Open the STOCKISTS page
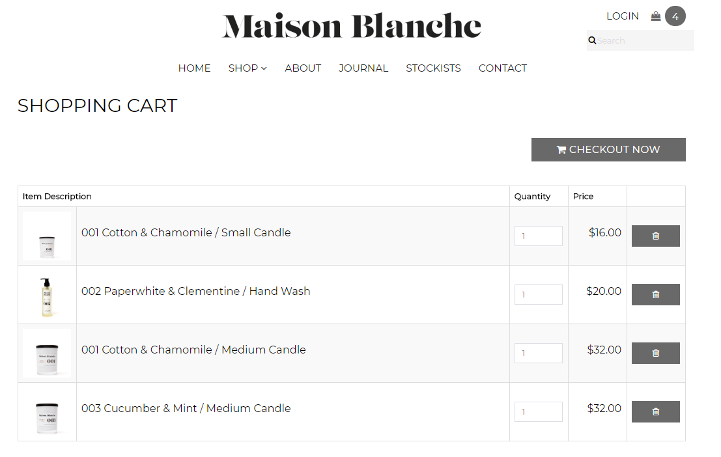This screenshot has width=721, height=457. [x=433, y=68]
